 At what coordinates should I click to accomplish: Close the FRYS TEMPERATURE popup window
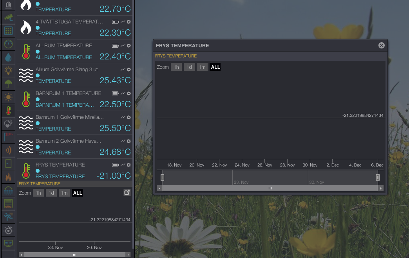(x=381, y=45)
